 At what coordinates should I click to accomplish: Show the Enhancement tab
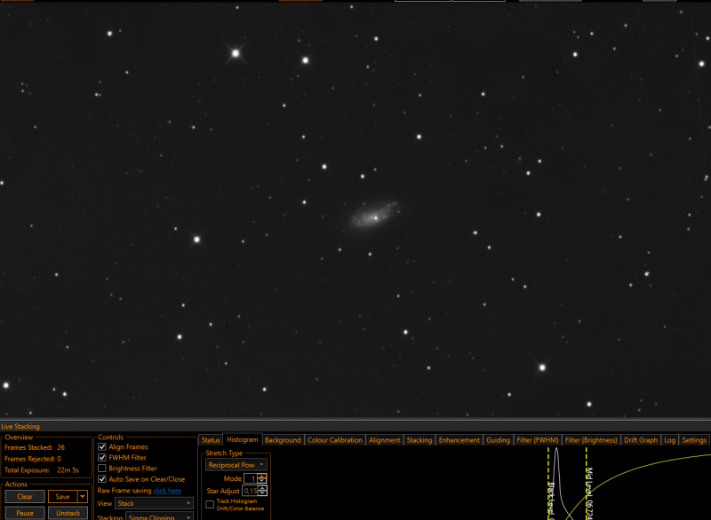(x=459, y=440)
